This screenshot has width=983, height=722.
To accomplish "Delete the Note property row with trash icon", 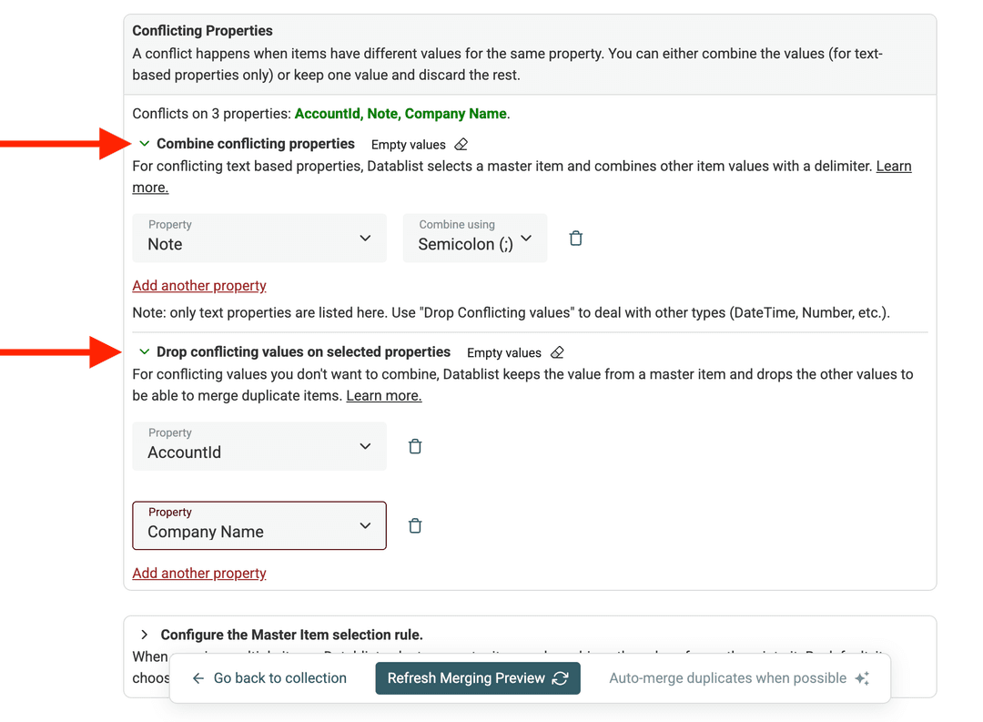I will [x=575, y=238].
